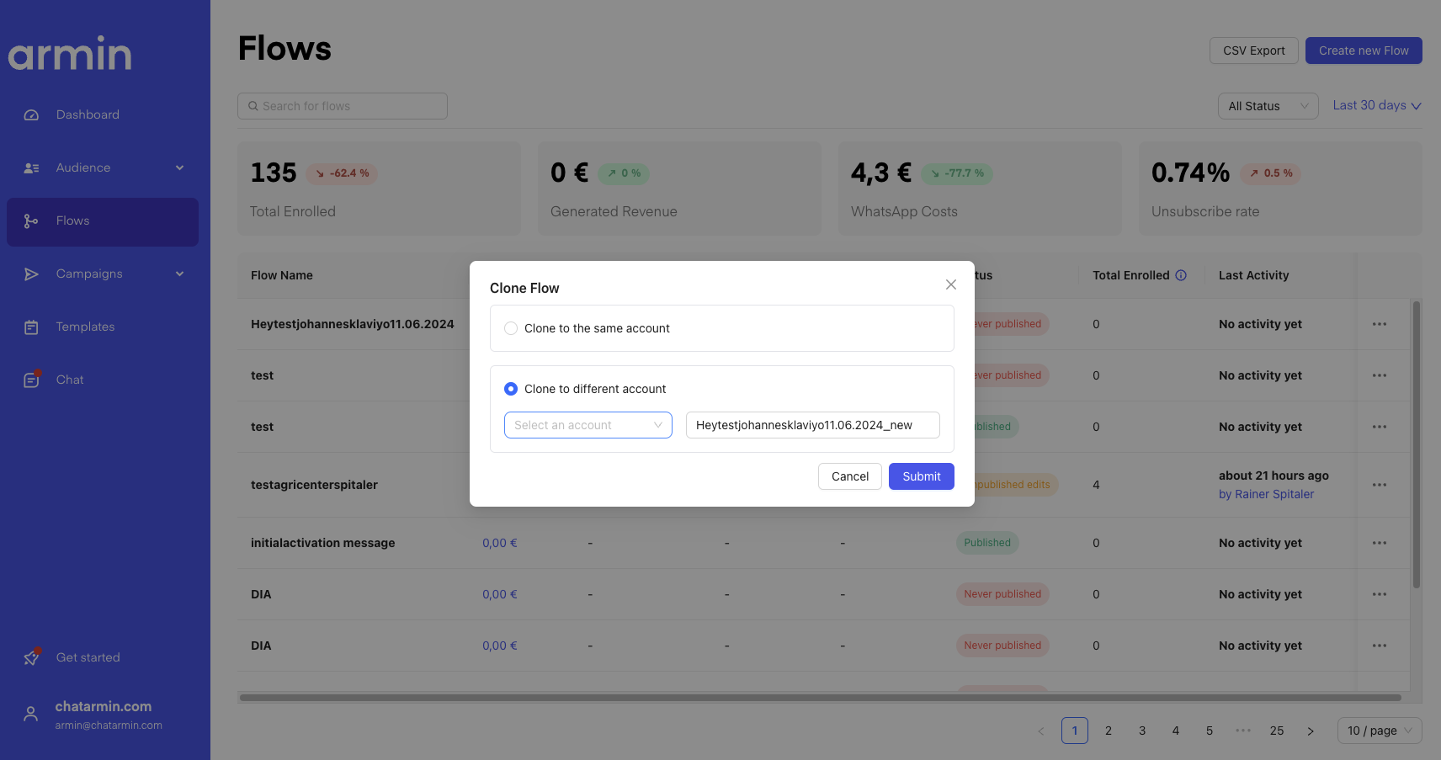The width and height of the screenshot is (1441, 760).
Task: Cancel the Clone Flow dialog
Action: (x=849, y=476)
